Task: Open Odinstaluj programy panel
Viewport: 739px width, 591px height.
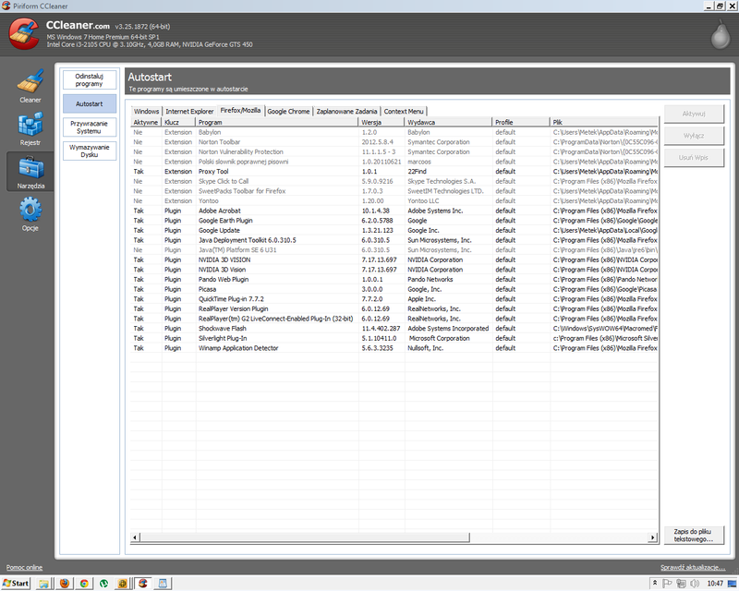Action: tap(90, 78)
